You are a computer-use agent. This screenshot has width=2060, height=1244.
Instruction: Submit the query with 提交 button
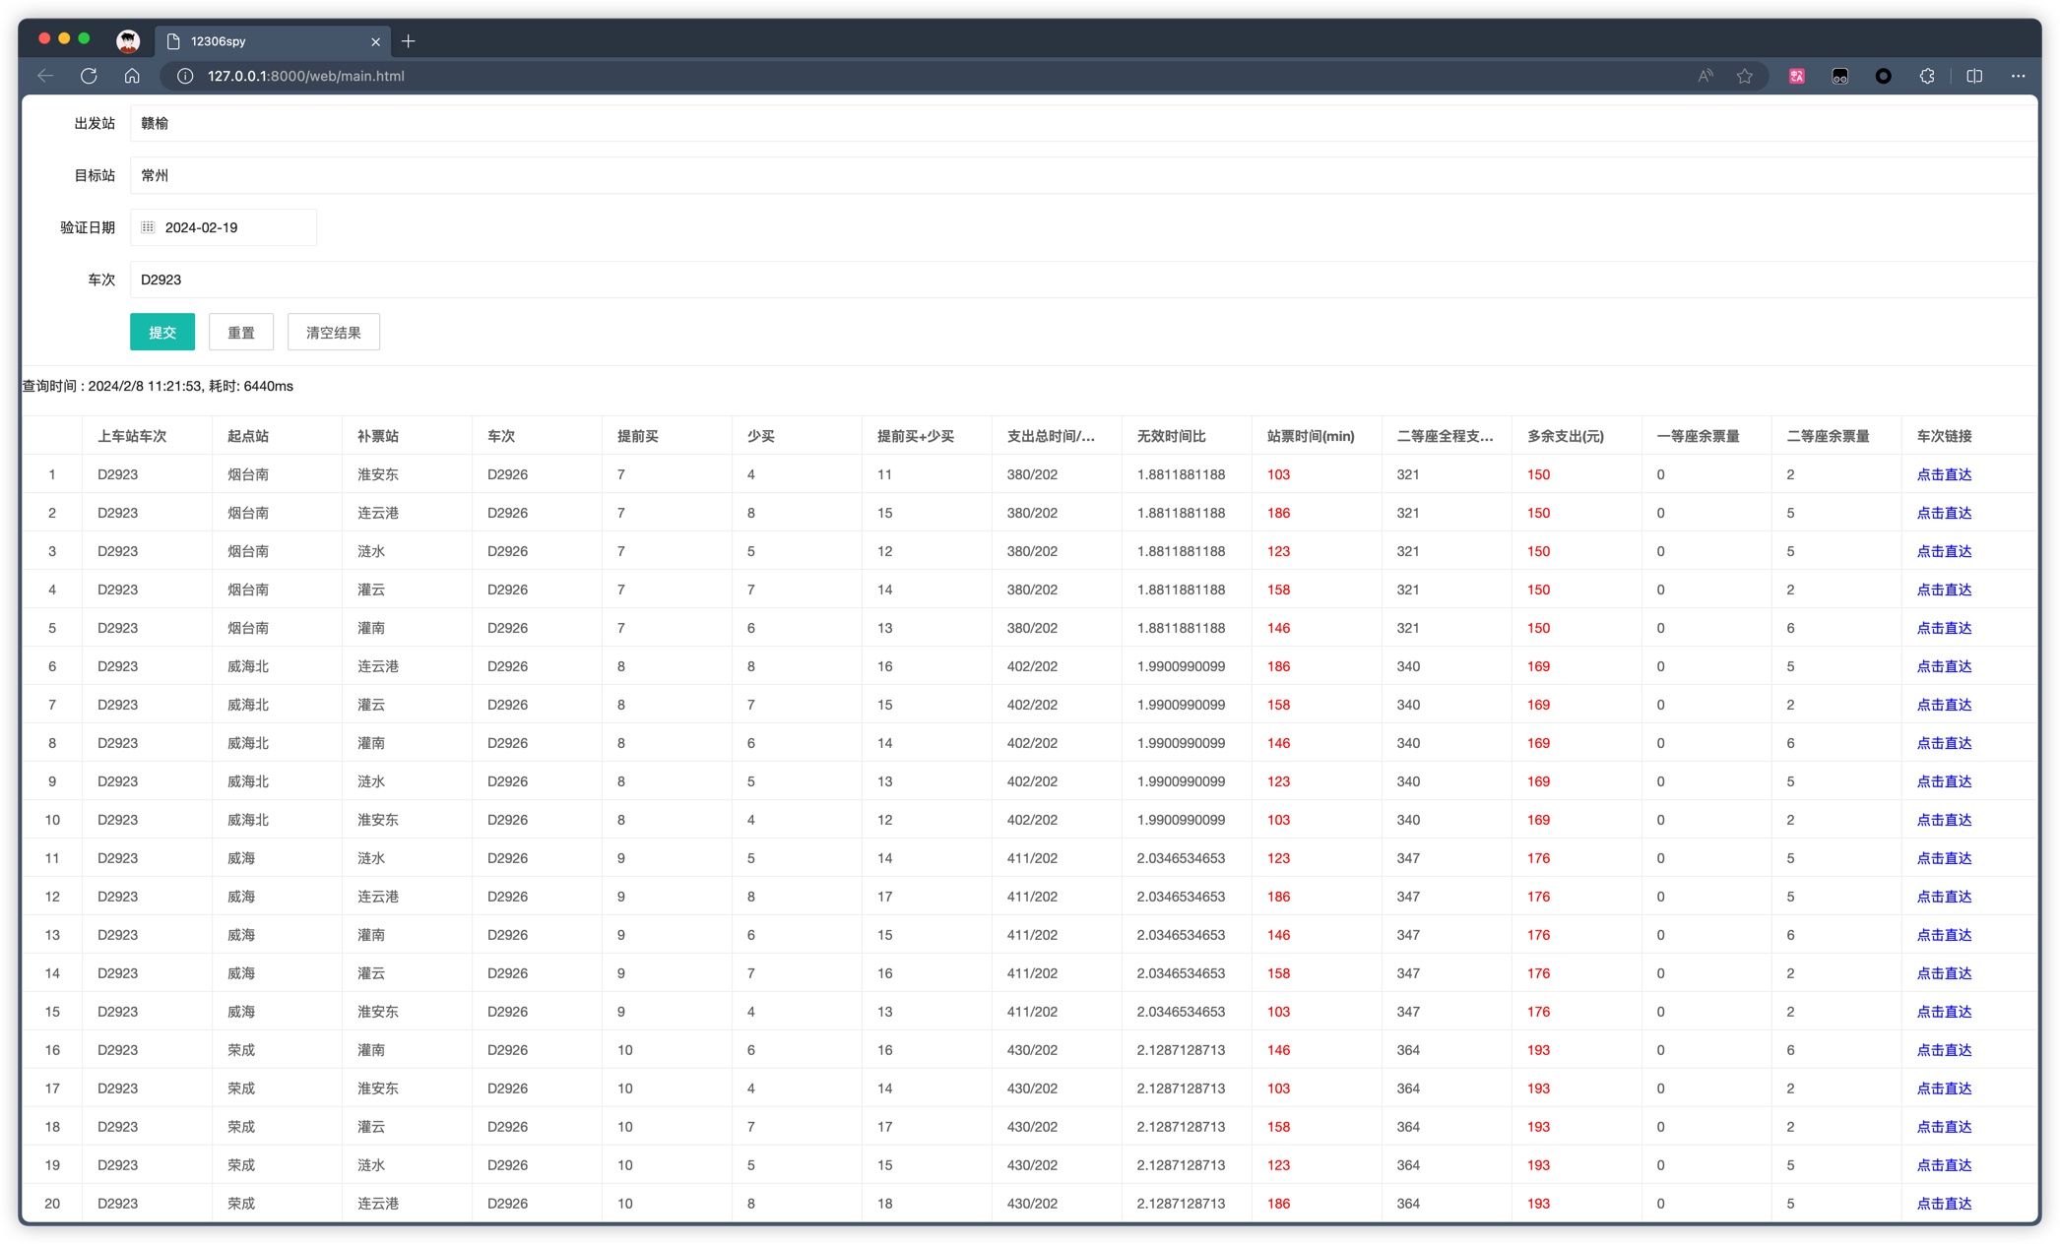click(x=162, y=333)
